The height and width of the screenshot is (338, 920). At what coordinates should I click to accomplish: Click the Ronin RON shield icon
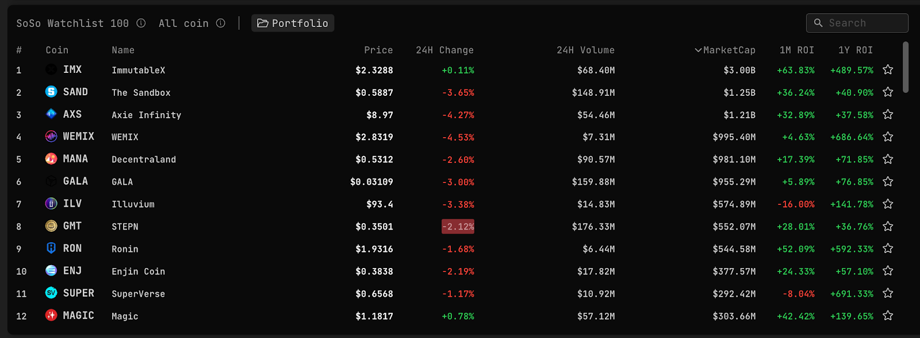pyautogui.click(x=51, y=248)
